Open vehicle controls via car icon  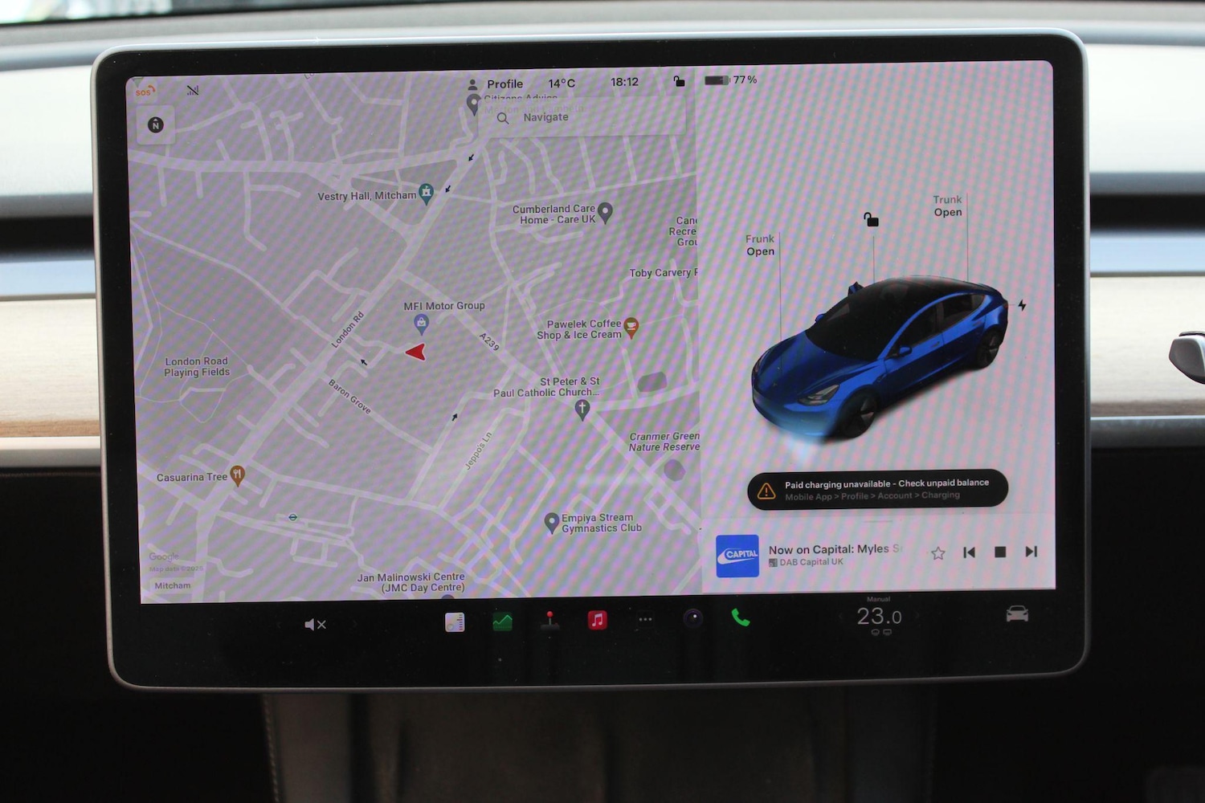[x=1017, y=614]
